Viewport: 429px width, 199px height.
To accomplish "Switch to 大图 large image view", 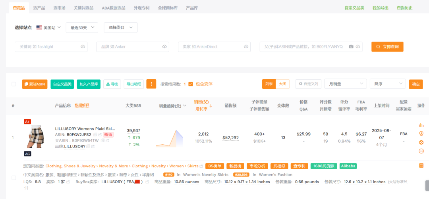I will pyautogui.click(x=282, y=84).
